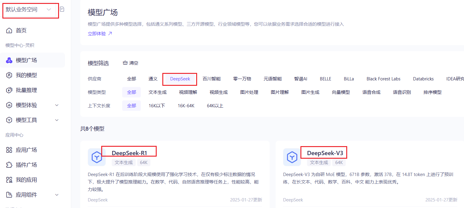Select the 智谱AI provider filter
The width and height of the screenshot is (464, 208).
click(300, 79)
